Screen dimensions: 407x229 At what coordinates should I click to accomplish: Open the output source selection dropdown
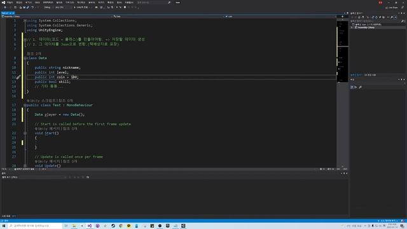[x=43, y=177]
